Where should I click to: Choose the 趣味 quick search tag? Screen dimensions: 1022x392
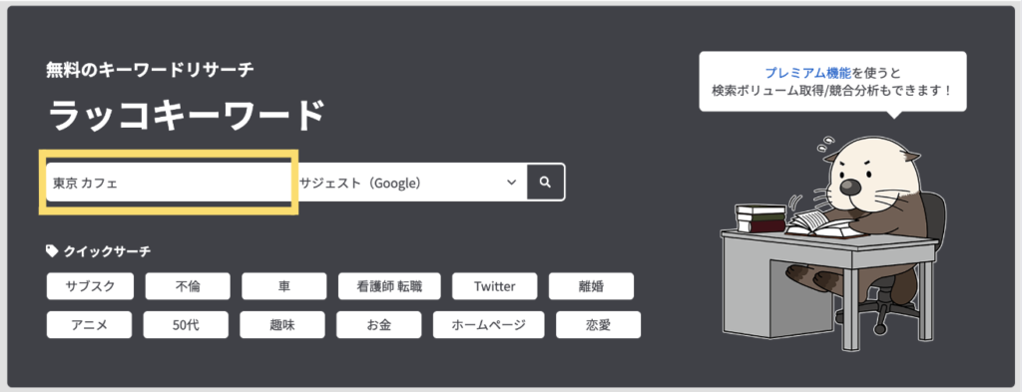pyautogui.click(x=282, y=325)
